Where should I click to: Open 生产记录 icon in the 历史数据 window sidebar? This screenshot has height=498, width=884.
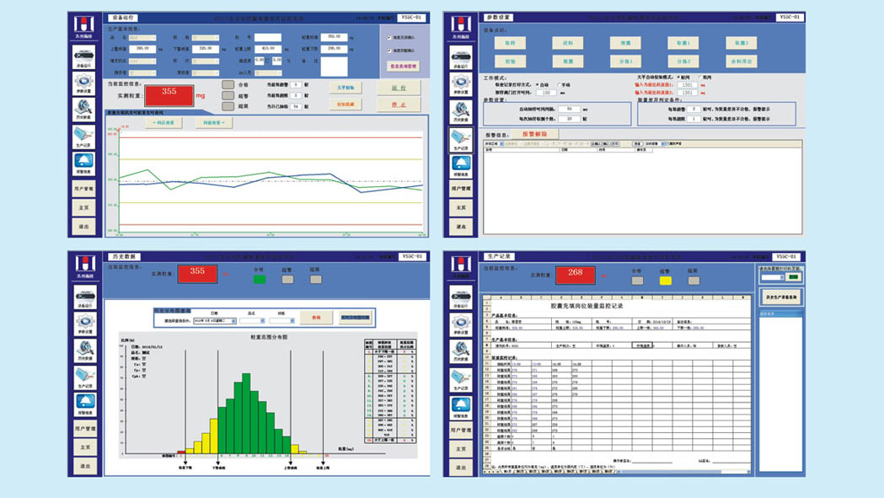[x=84, y=378]
